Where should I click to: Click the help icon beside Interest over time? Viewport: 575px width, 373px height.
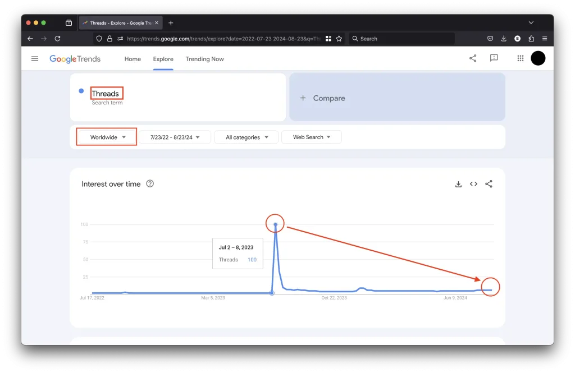pyautogui.click(x=150, y=183)
